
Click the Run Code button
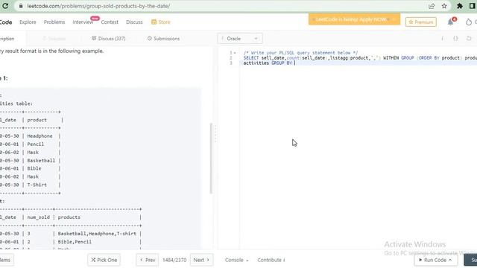(x=435, y=260)
